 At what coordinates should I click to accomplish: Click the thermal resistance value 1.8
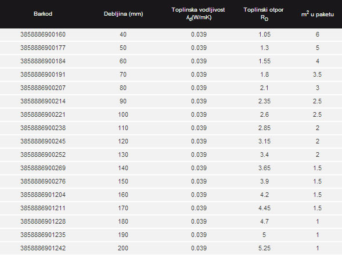pyautogui.click(x=264, y=74)
